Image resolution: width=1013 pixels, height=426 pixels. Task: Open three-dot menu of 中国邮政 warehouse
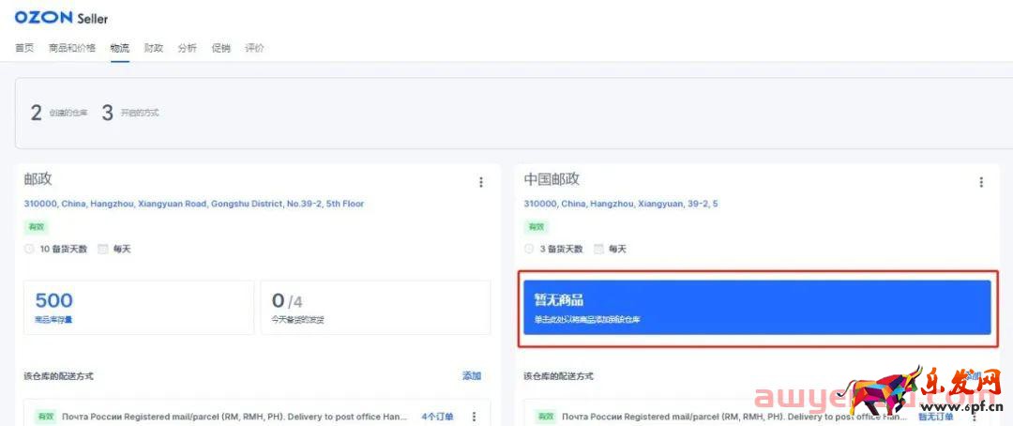pyautogui.click(x=981, y=182)
